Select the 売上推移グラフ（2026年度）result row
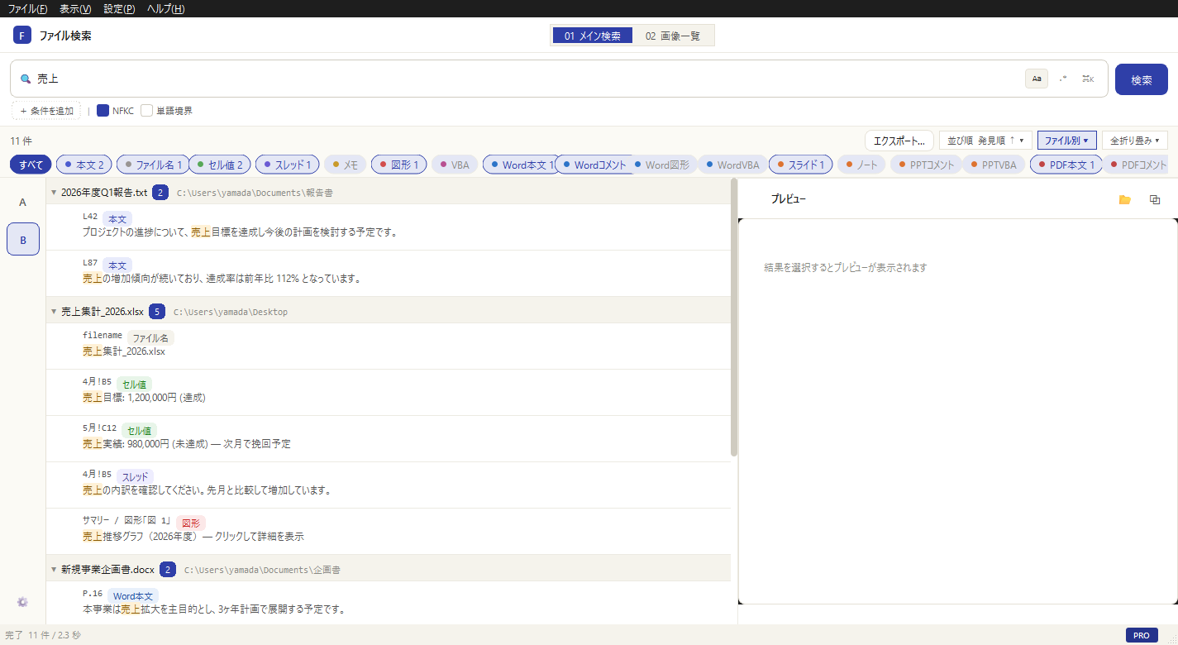1178x645 pixels. (389, 531)
